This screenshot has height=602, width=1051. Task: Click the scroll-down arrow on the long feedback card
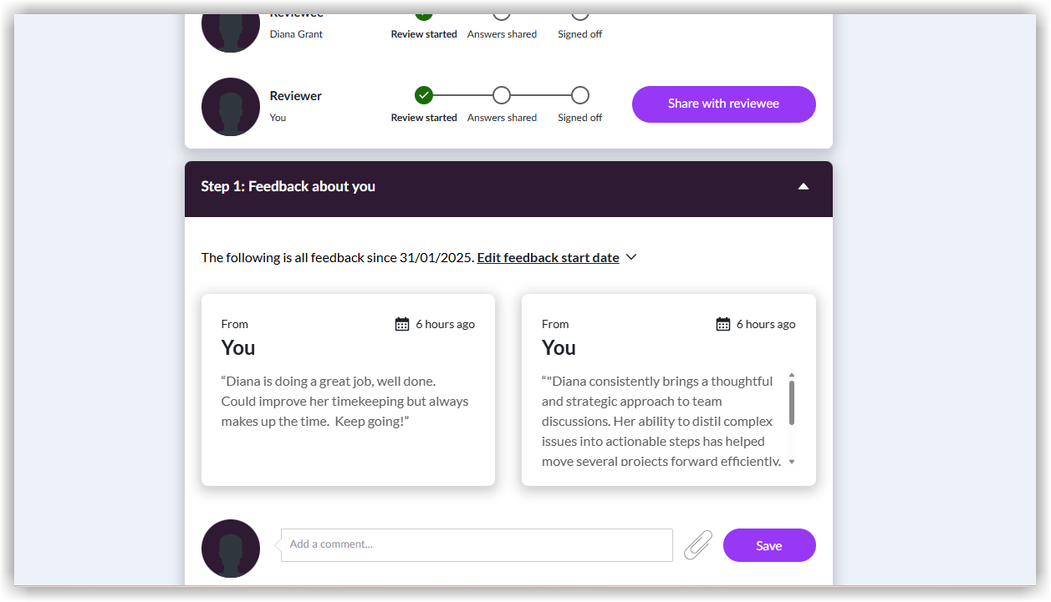(x=792, y=461)
